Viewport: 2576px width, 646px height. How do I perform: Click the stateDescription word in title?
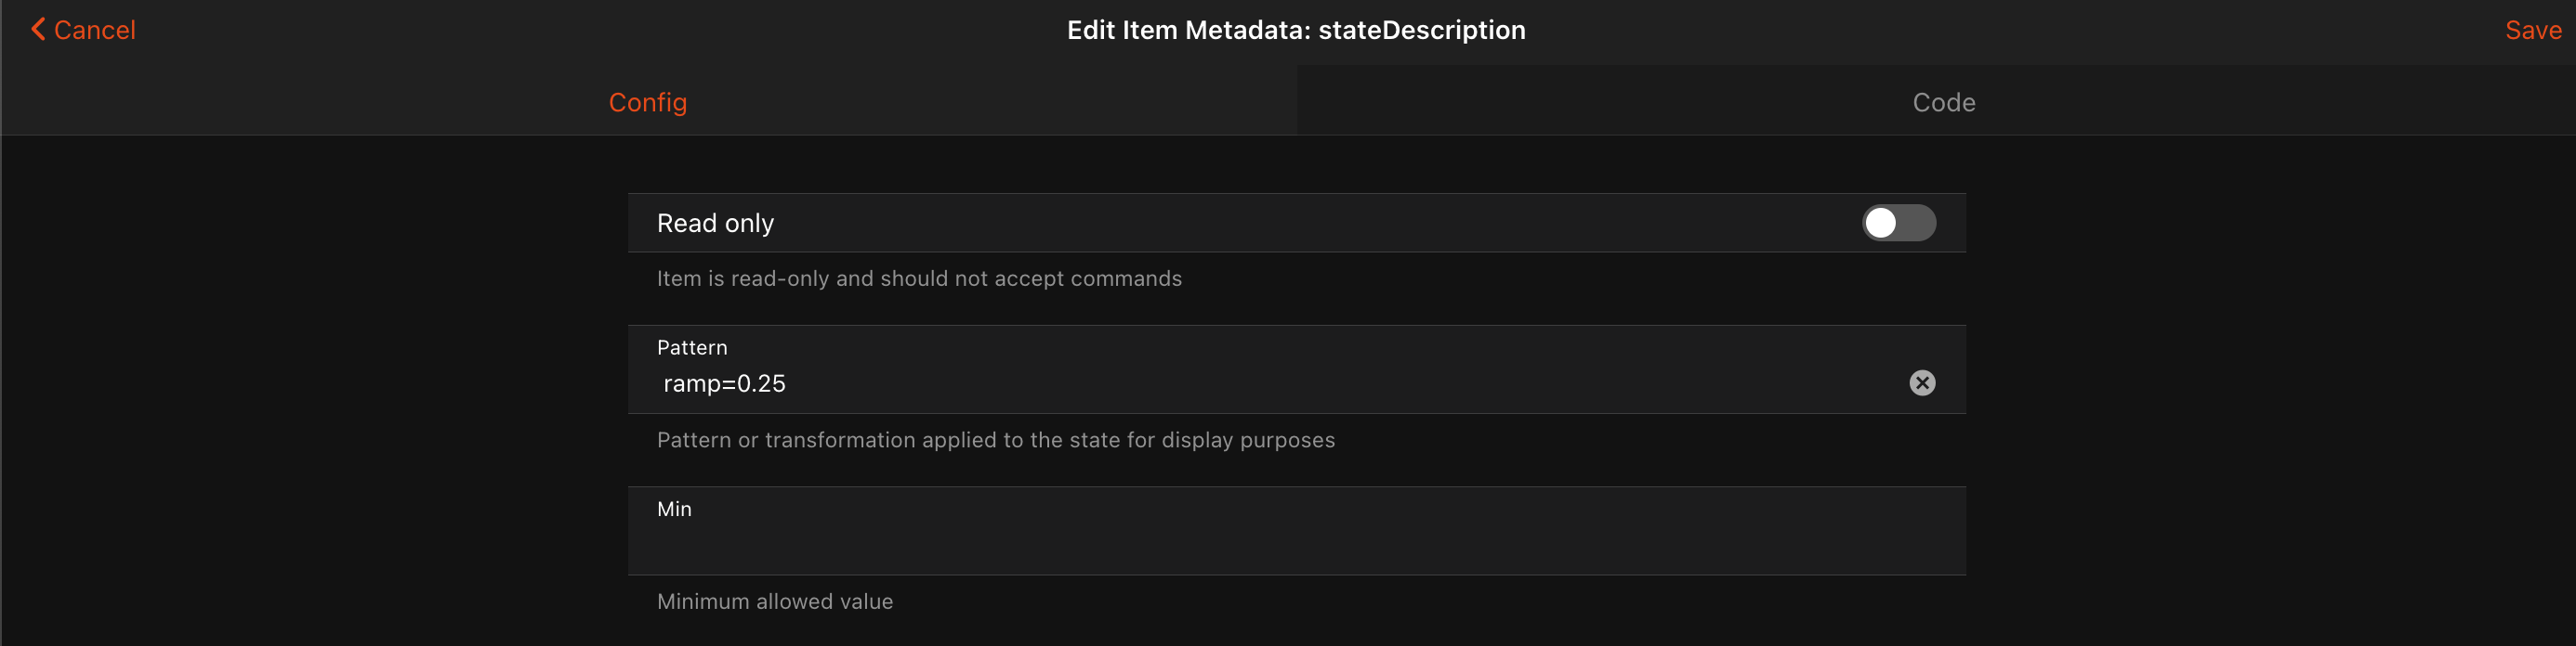coord(1421,30)
